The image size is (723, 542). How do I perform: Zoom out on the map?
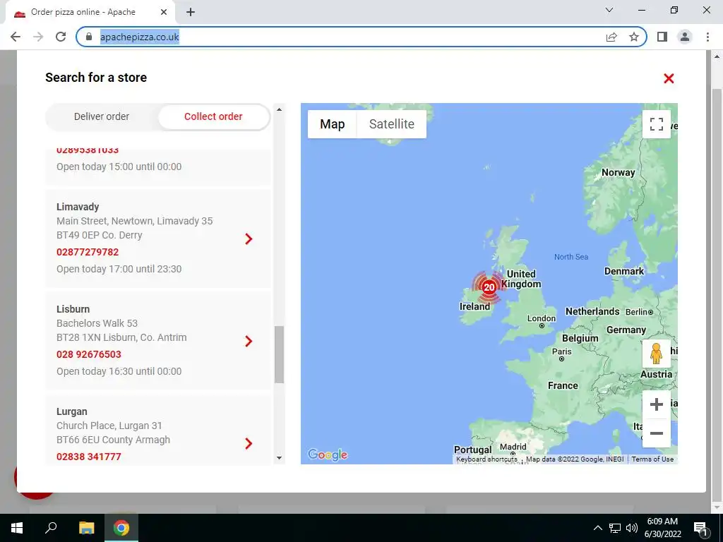pos(656,433)
